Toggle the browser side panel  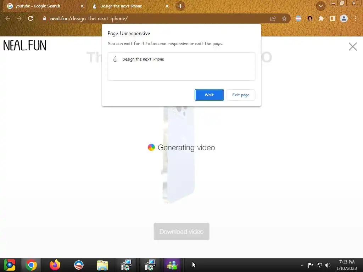[333, 18]
